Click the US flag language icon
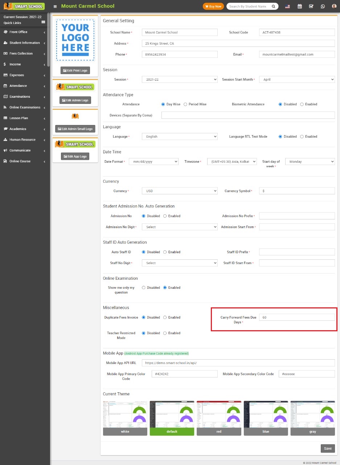Screen dimensions: 340x465 coord(287,6)
